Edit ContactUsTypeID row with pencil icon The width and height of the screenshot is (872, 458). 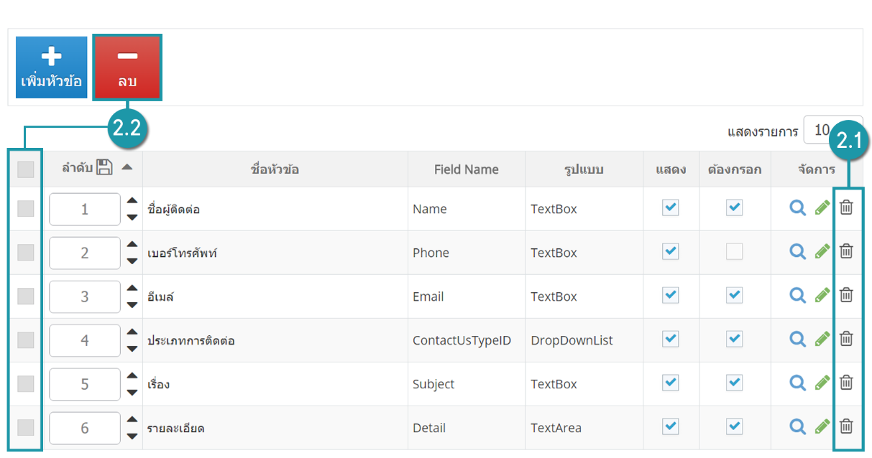[822, 339]
